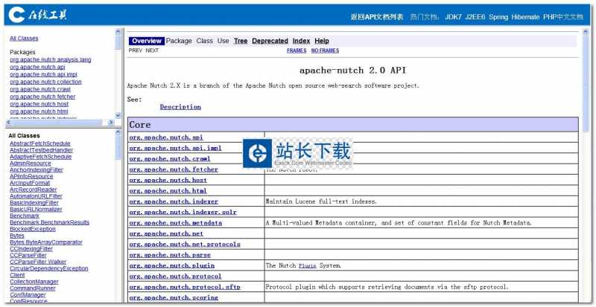Switch to NO FRAMES view

coord(325,51)
